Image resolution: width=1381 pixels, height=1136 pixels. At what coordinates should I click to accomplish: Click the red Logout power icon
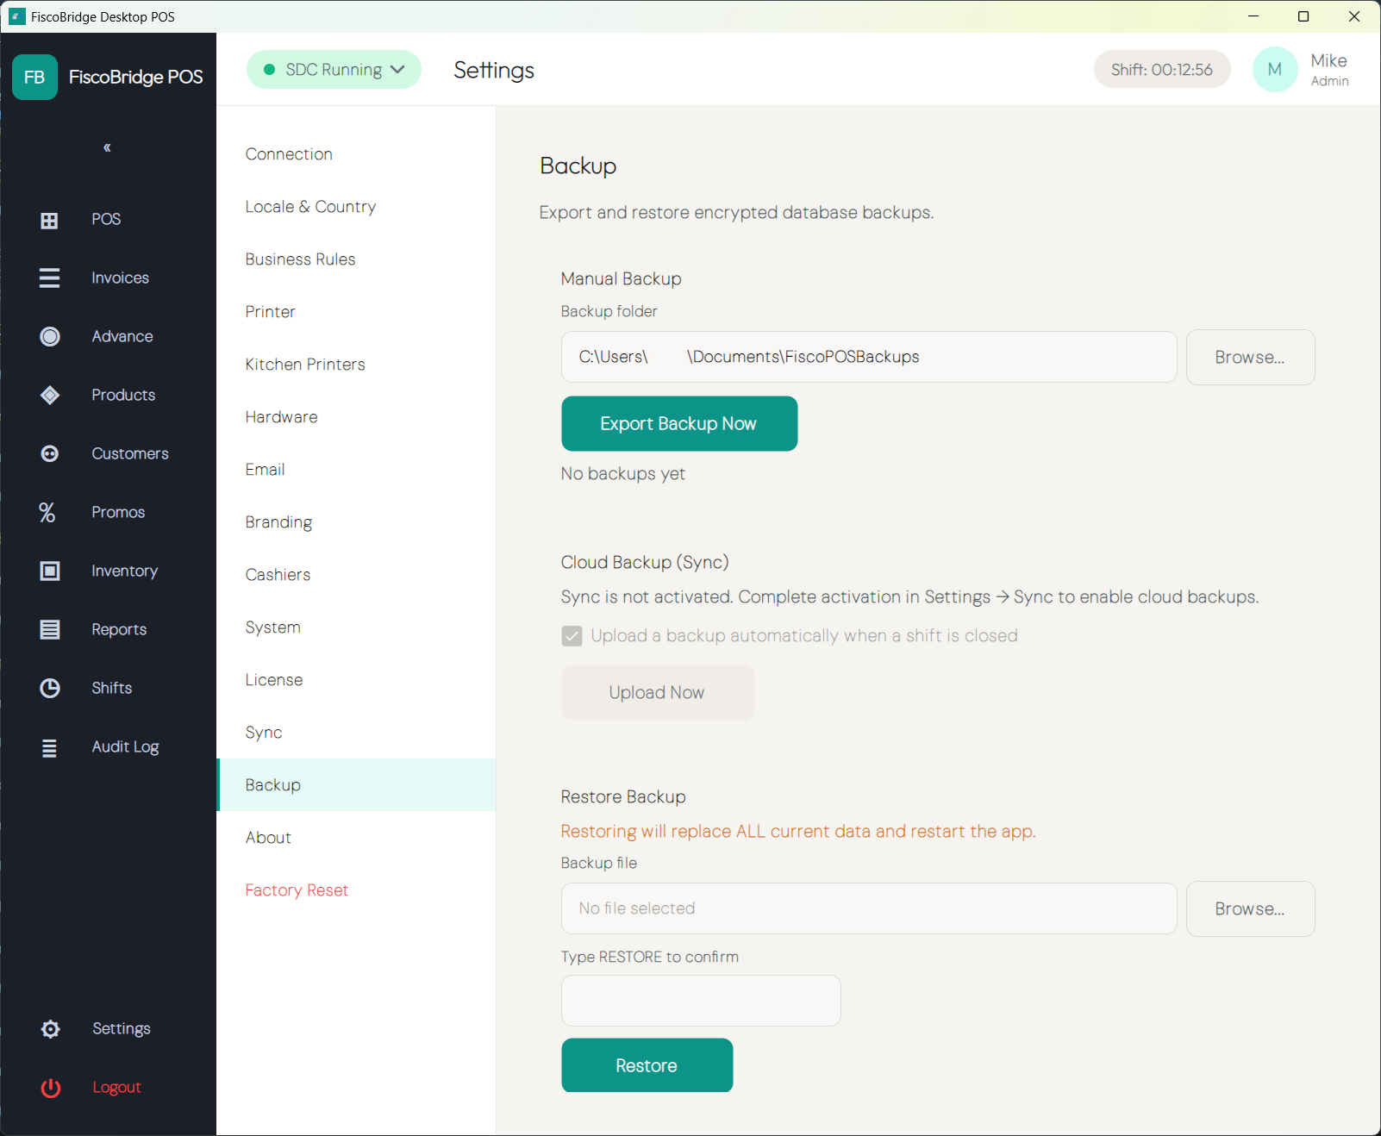51,1088
